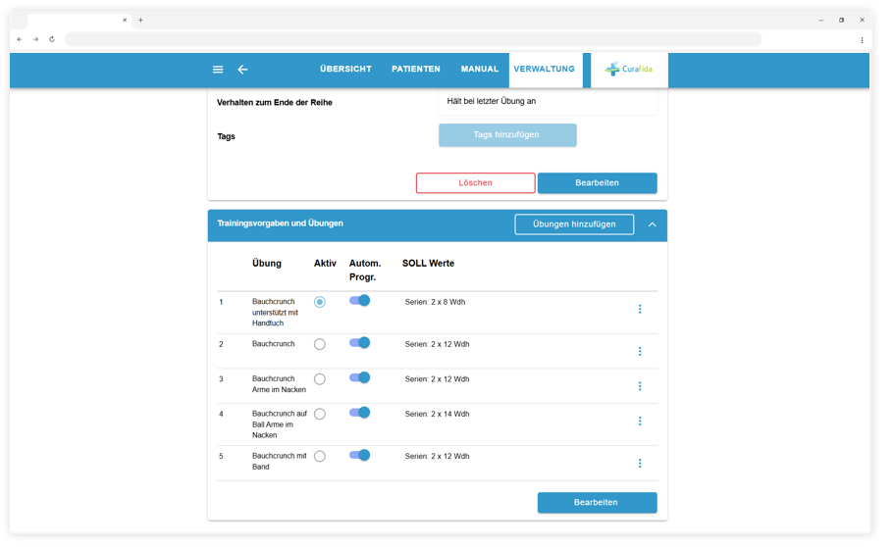
Task: Click exercise name 'Bauchcrunch unterstützt mit Handtuch'
Action: pos(275,313)
